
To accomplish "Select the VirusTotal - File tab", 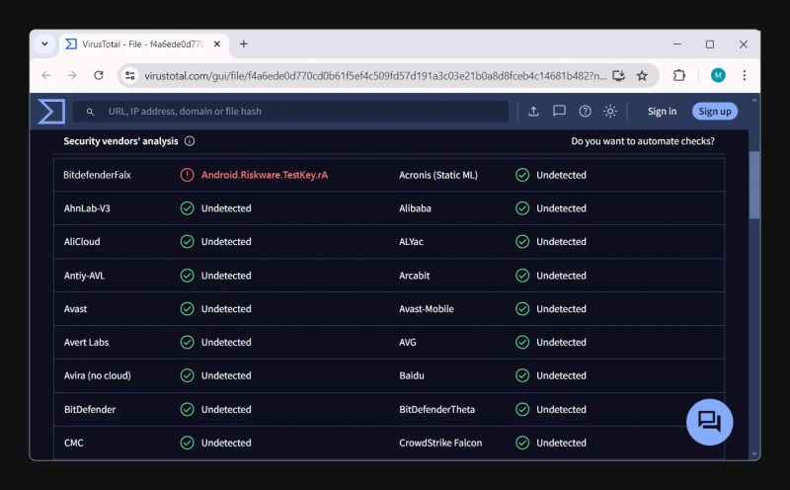I will pos(144,44).
